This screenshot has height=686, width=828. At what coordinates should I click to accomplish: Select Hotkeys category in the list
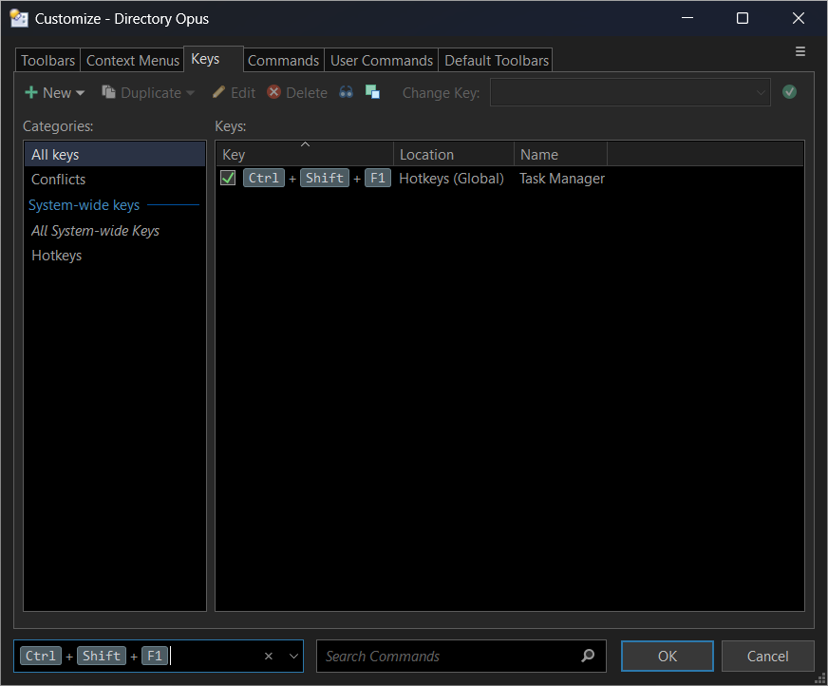[x=56, y=256]
